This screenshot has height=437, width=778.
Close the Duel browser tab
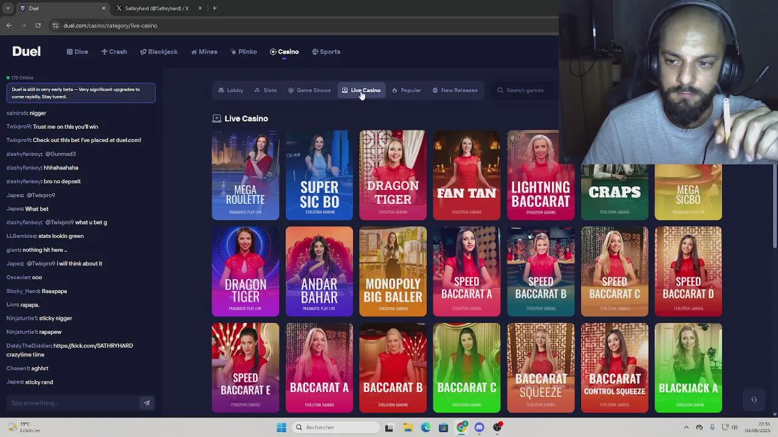103,8
